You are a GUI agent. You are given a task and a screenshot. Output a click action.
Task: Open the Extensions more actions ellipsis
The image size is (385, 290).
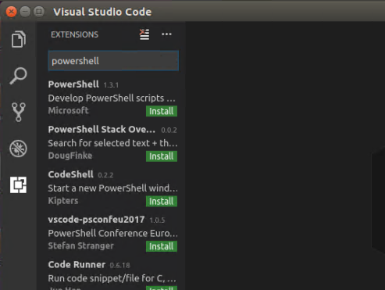(166, 34)
